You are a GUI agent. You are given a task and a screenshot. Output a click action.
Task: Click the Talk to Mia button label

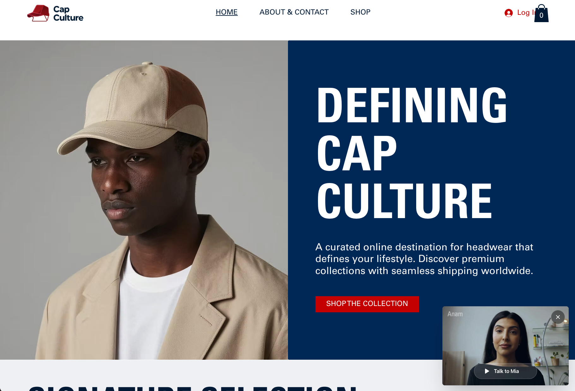[x=506, y=371]
